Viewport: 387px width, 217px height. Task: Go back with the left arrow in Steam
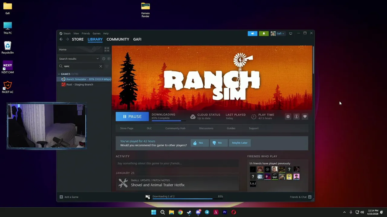pos(61,39)
